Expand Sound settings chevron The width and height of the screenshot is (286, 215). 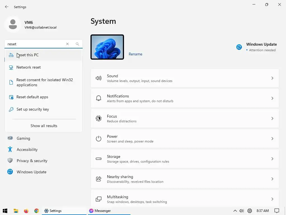point(272,78)
